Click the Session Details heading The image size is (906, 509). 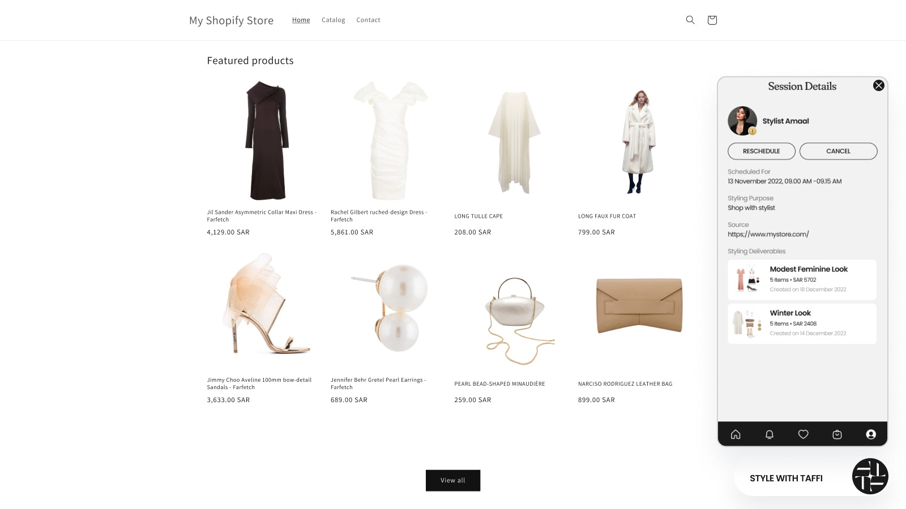pos(802,86)
